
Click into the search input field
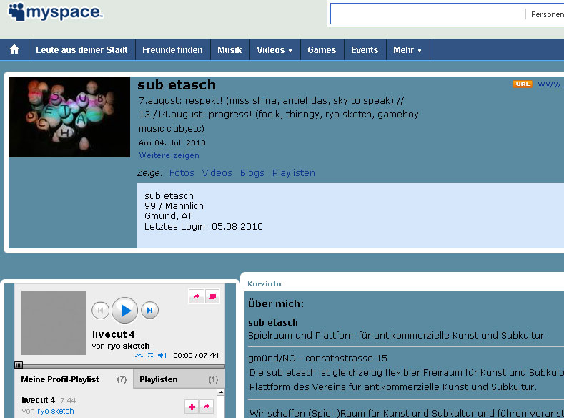coord(428,14)
